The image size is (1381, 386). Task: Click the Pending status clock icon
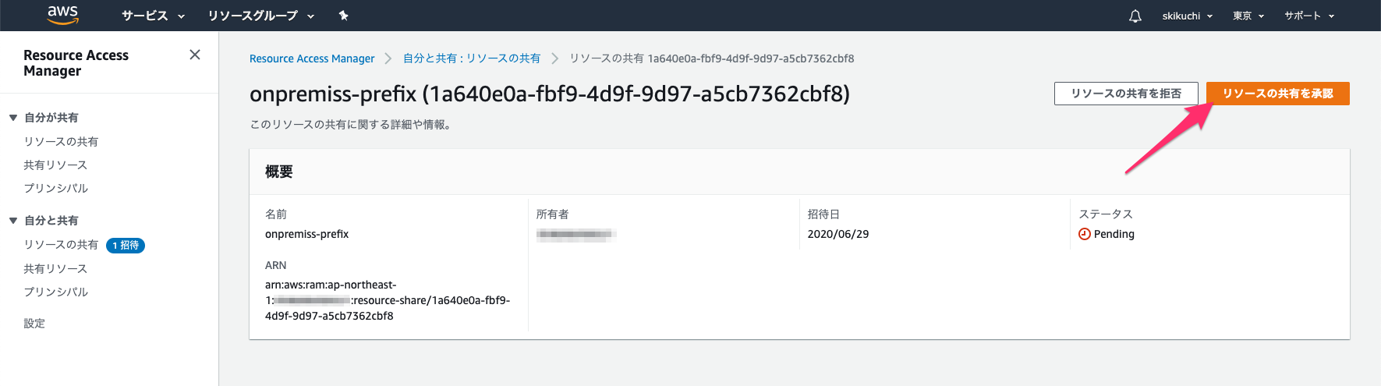(1084, 234)
